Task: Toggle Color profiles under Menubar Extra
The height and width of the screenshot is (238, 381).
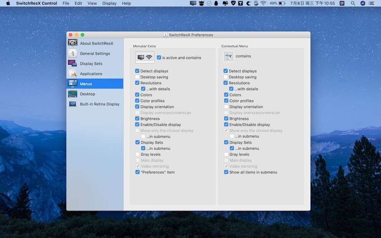Action: [x=137, y=101]
